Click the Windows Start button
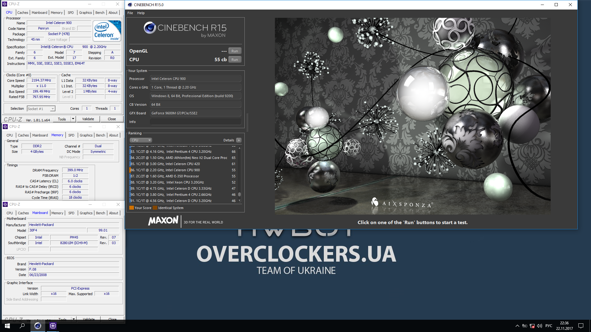 click(7, 326)
